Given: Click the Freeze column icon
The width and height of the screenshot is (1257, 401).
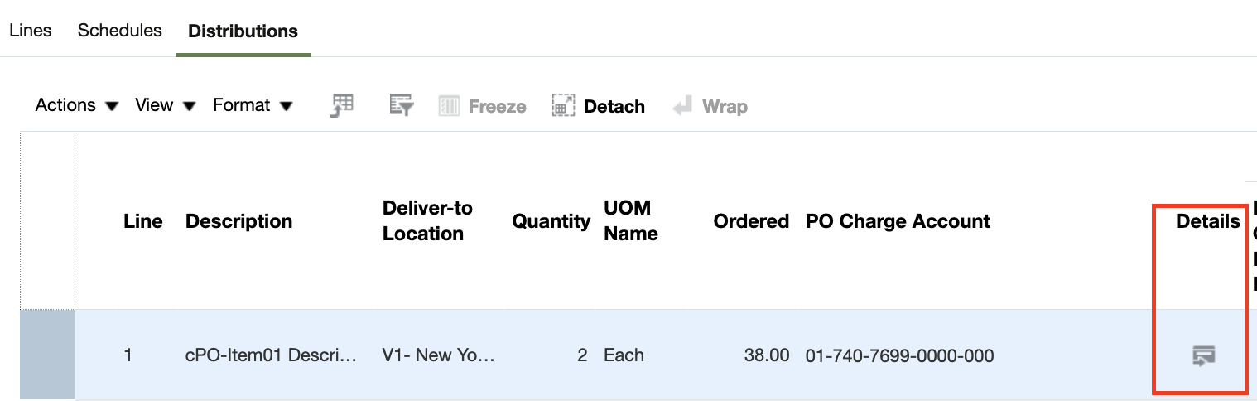Looking at the screenshot, I should click(482, 106).
